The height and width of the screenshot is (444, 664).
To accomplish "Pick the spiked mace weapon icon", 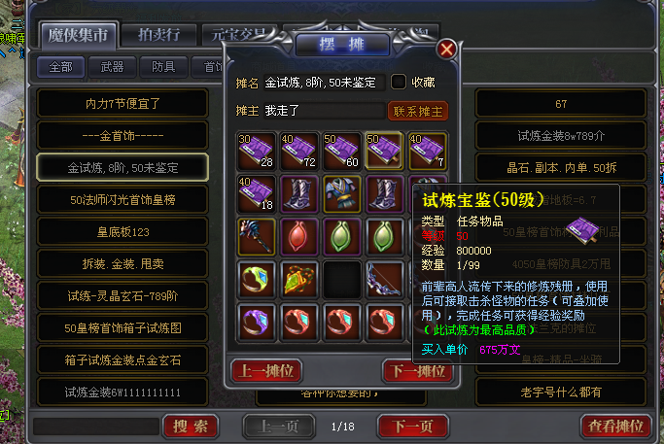I will pyautogui.click(x=257, y=237).
